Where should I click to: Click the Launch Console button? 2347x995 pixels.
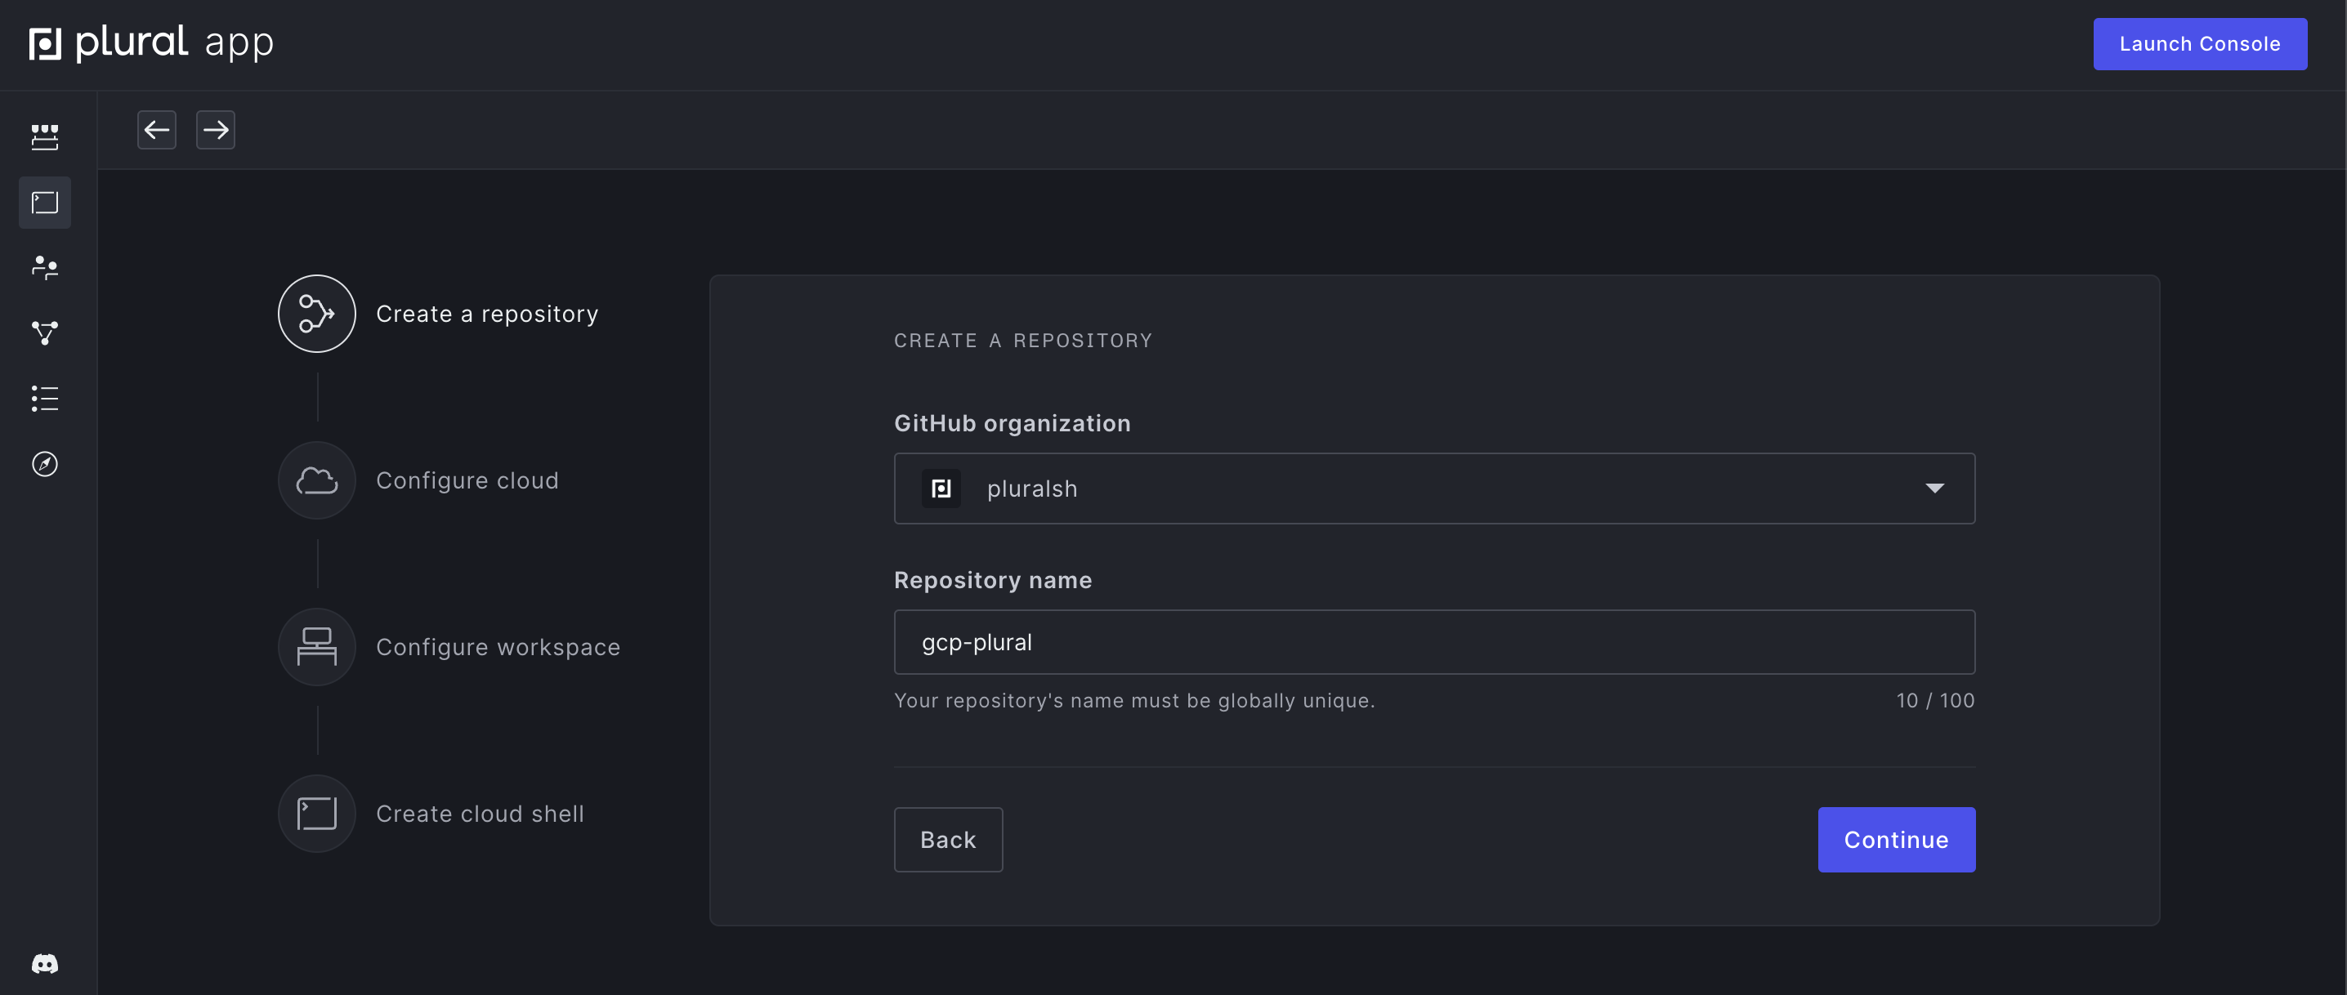coord(2199,44)
